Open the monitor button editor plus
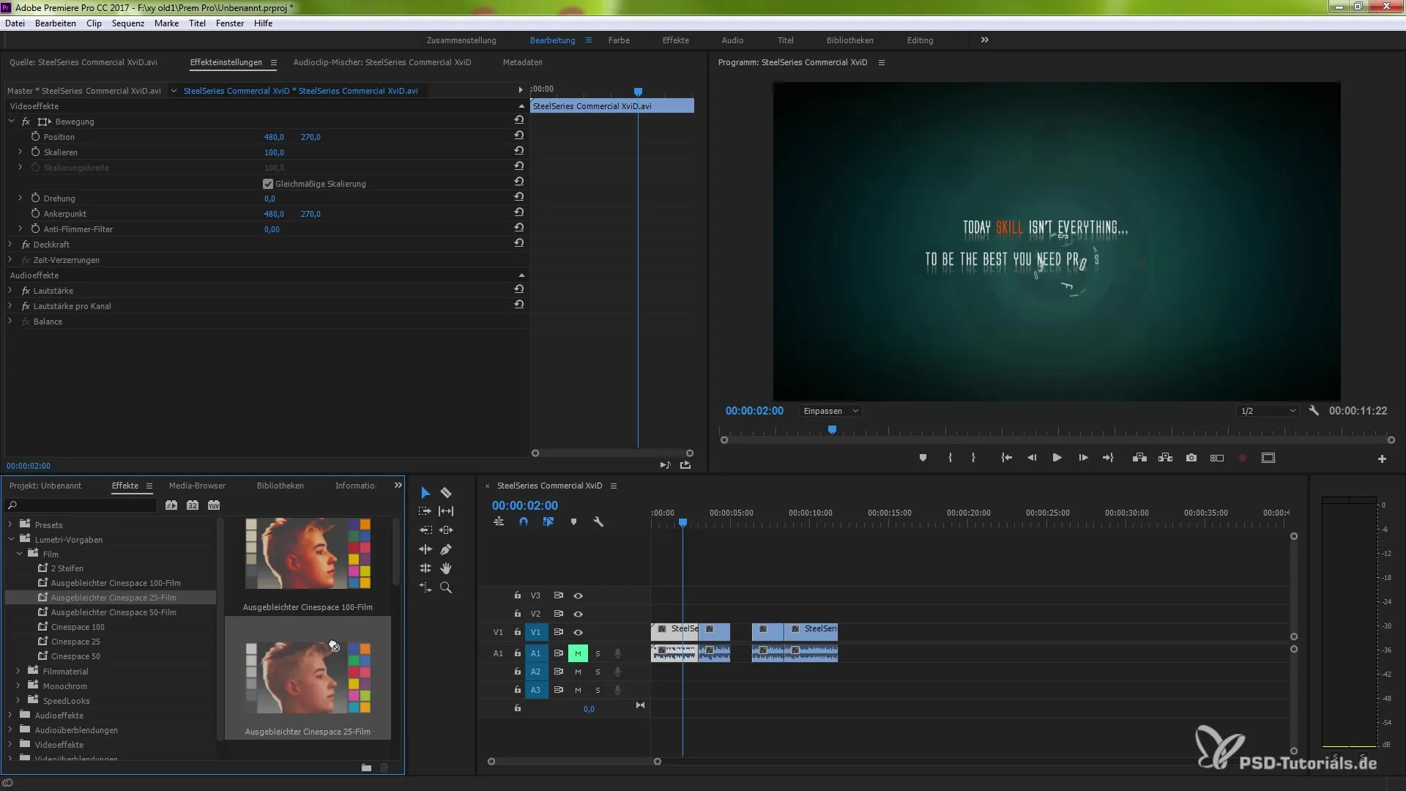This screenshot has height=791, width=1406. point(1382,458)
